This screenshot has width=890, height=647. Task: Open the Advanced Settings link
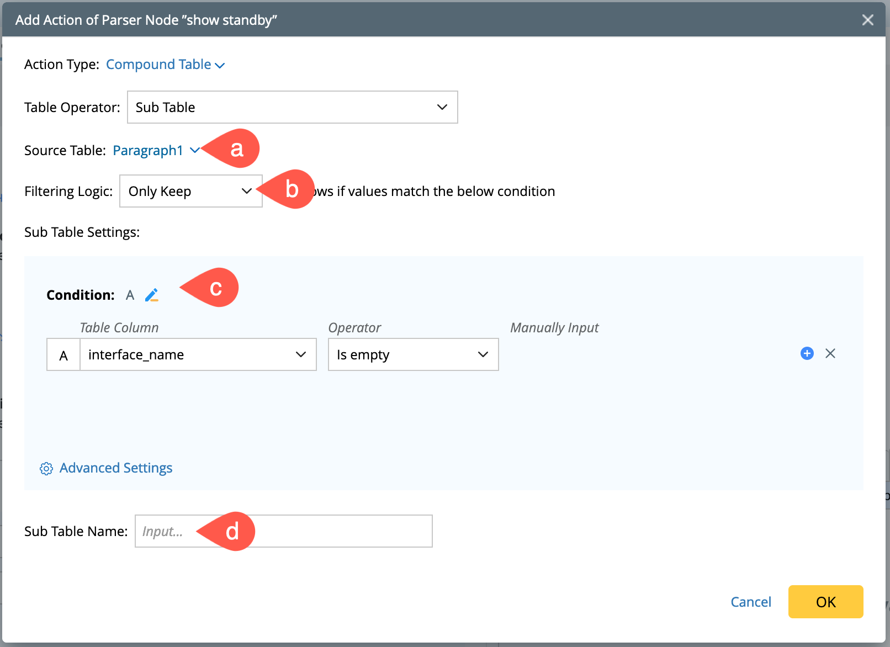[x=116, y=468]
